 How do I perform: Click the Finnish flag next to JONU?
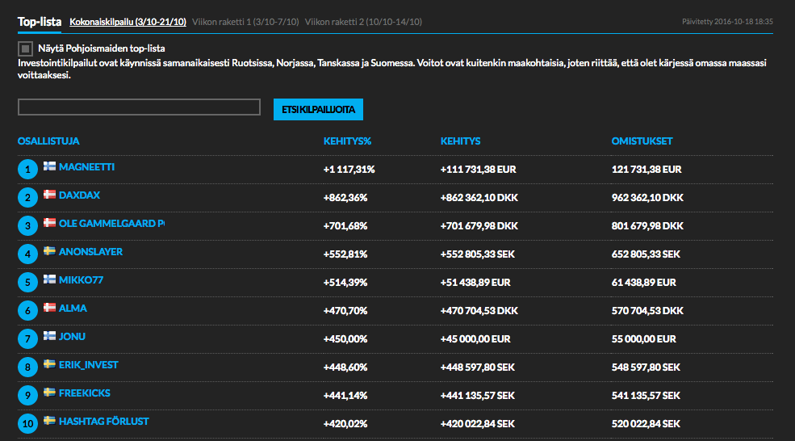(x=50, y=335)
